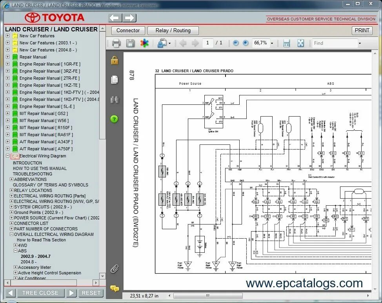Open HOW TO USE THIS MANUAL entry
This screenshot has width=382, height=303.
click(x=40, y=168)
